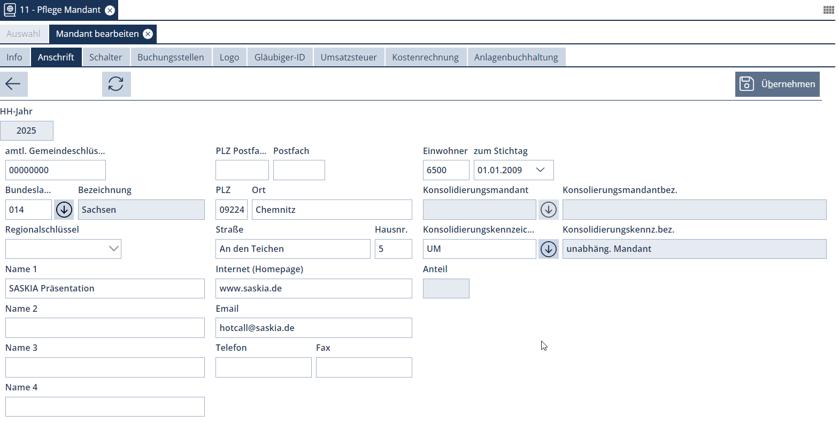Go to the Gläubiger-ID tab
This screenshot has width=839, height=423.
(279, 57)
